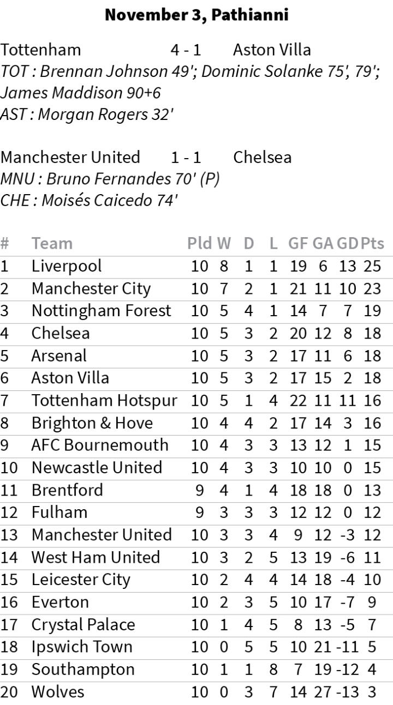Select the Wolves row at bottom
This screenshot has height=705, width=393.
(196, 692)
